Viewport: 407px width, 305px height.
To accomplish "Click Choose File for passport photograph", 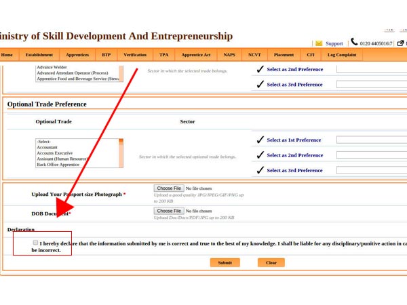I will click(169, 188).
